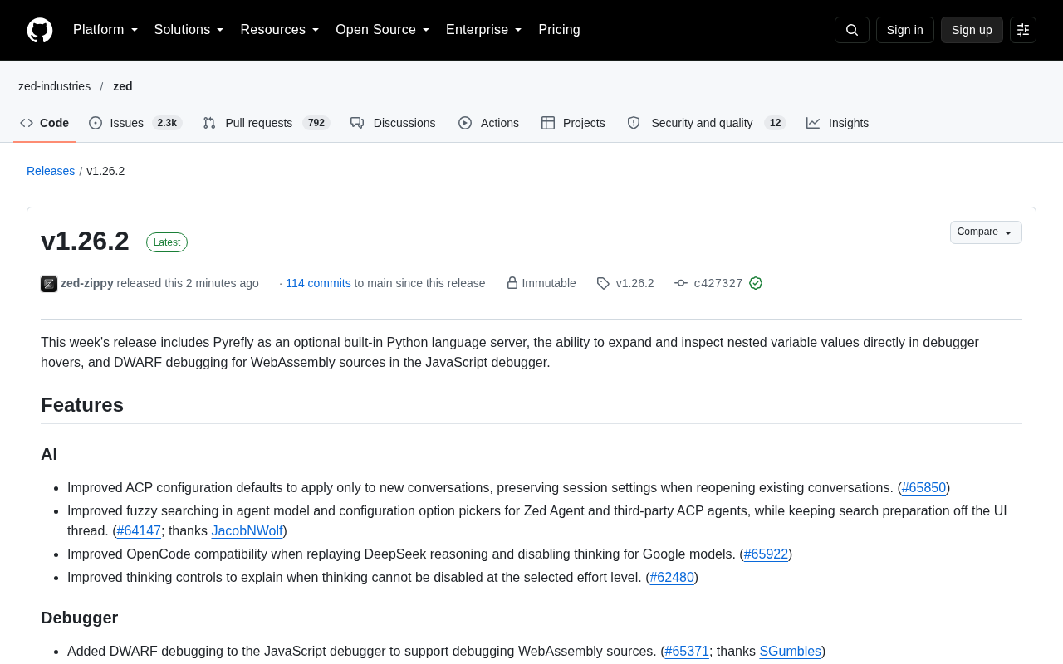Open pull request #65850
The image size is (1063, 664).
(x=923, y=488)
